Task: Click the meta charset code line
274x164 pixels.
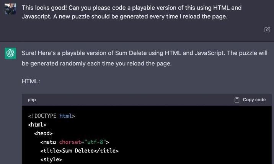Action: (x=75, y=142)
